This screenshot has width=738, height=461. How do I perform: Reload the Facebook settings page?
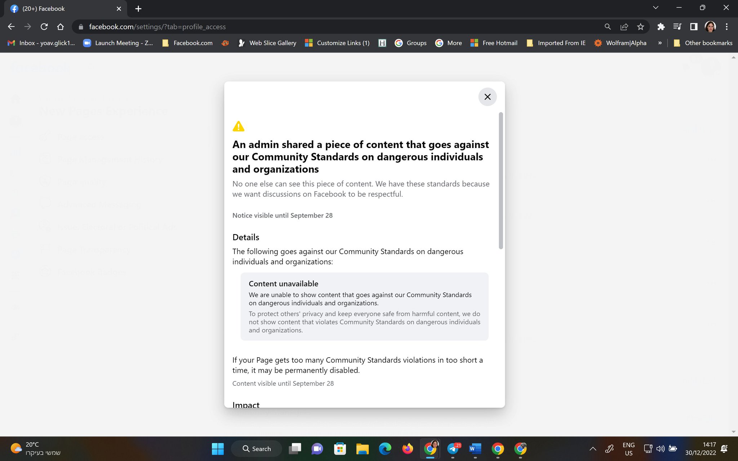pos(44,27)
